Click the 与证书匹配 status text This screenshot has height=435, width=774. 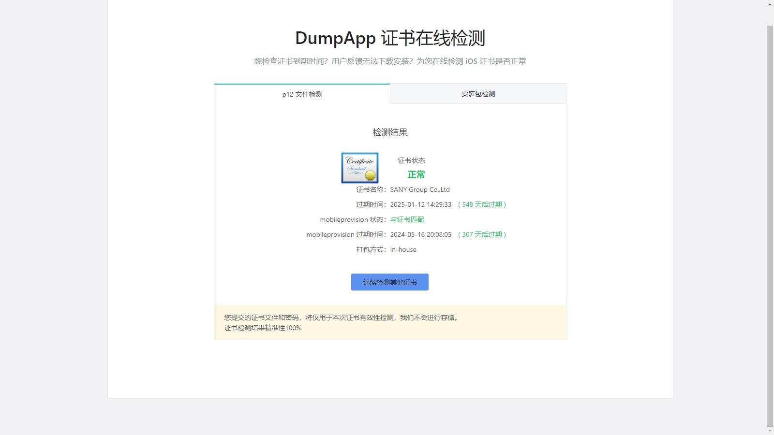(x=407, y=219)
